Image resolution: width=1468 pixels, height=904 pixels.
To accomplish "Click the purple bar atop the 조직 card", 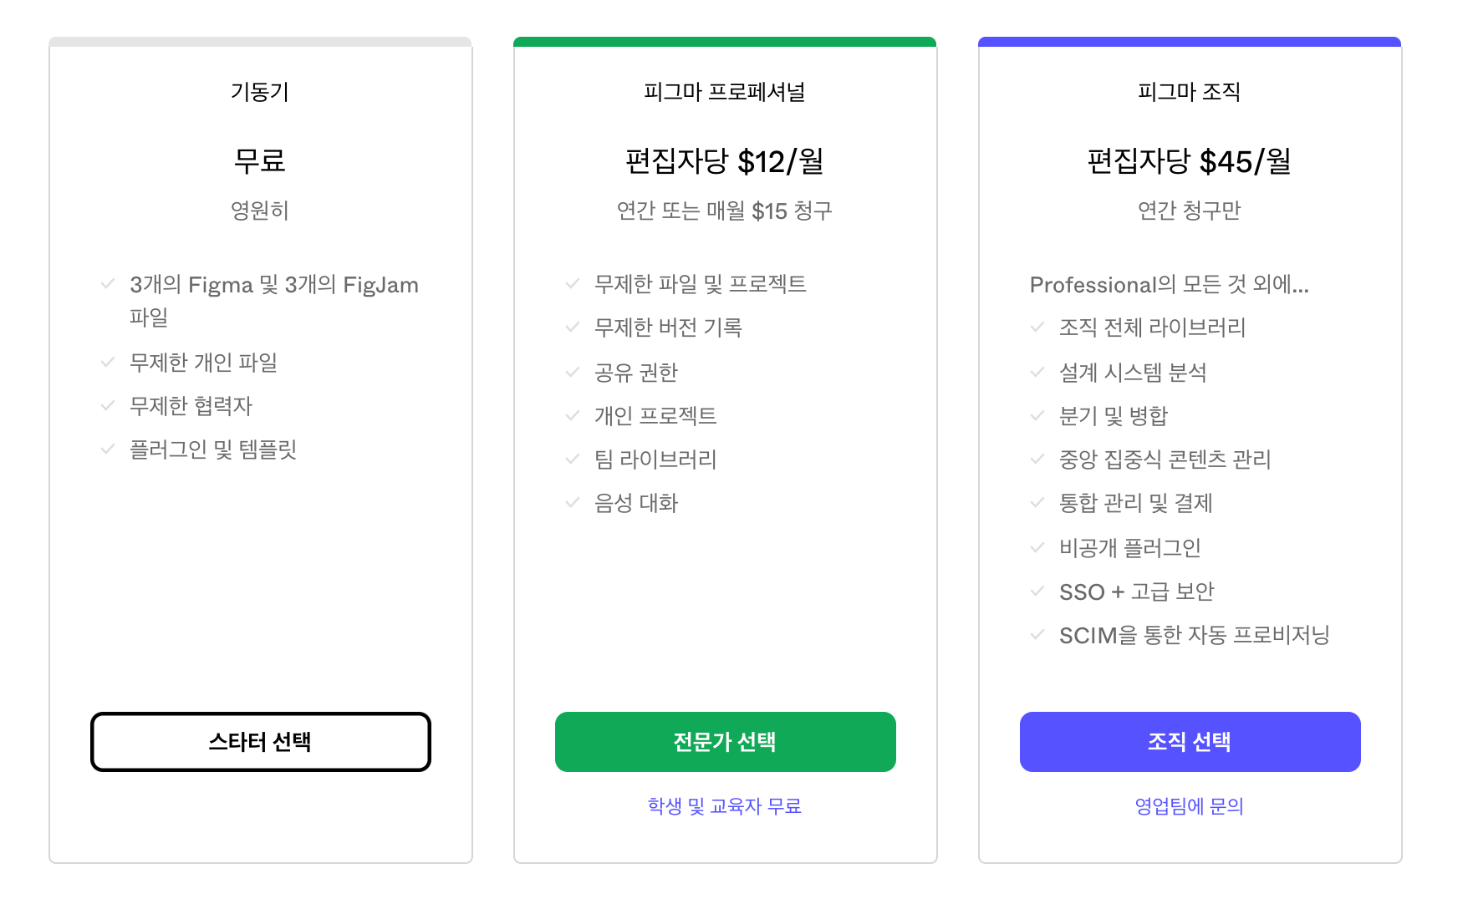I will point(1189,40).
